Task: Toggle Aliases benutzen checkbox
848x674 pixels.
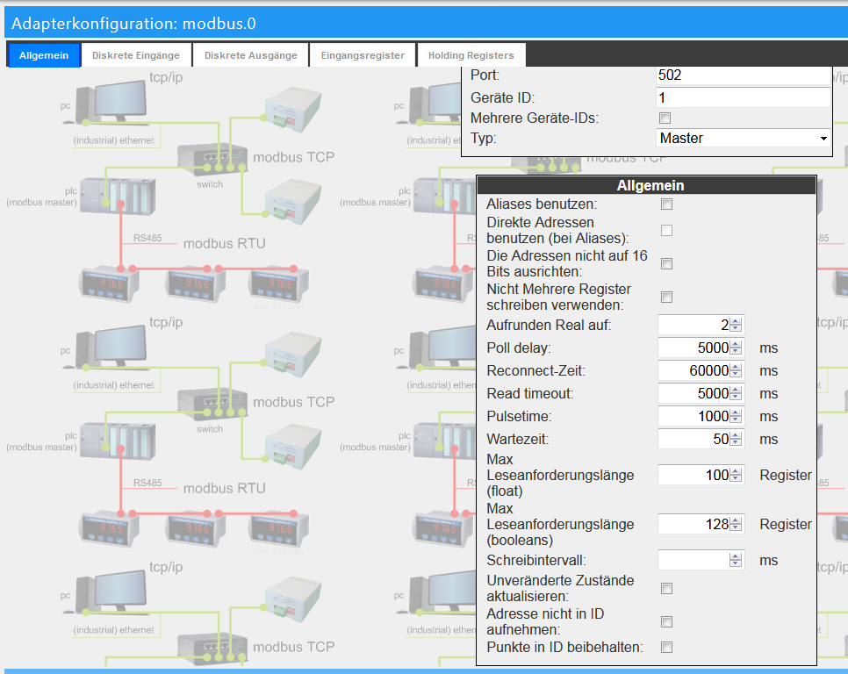Action: tap(667, 204)
